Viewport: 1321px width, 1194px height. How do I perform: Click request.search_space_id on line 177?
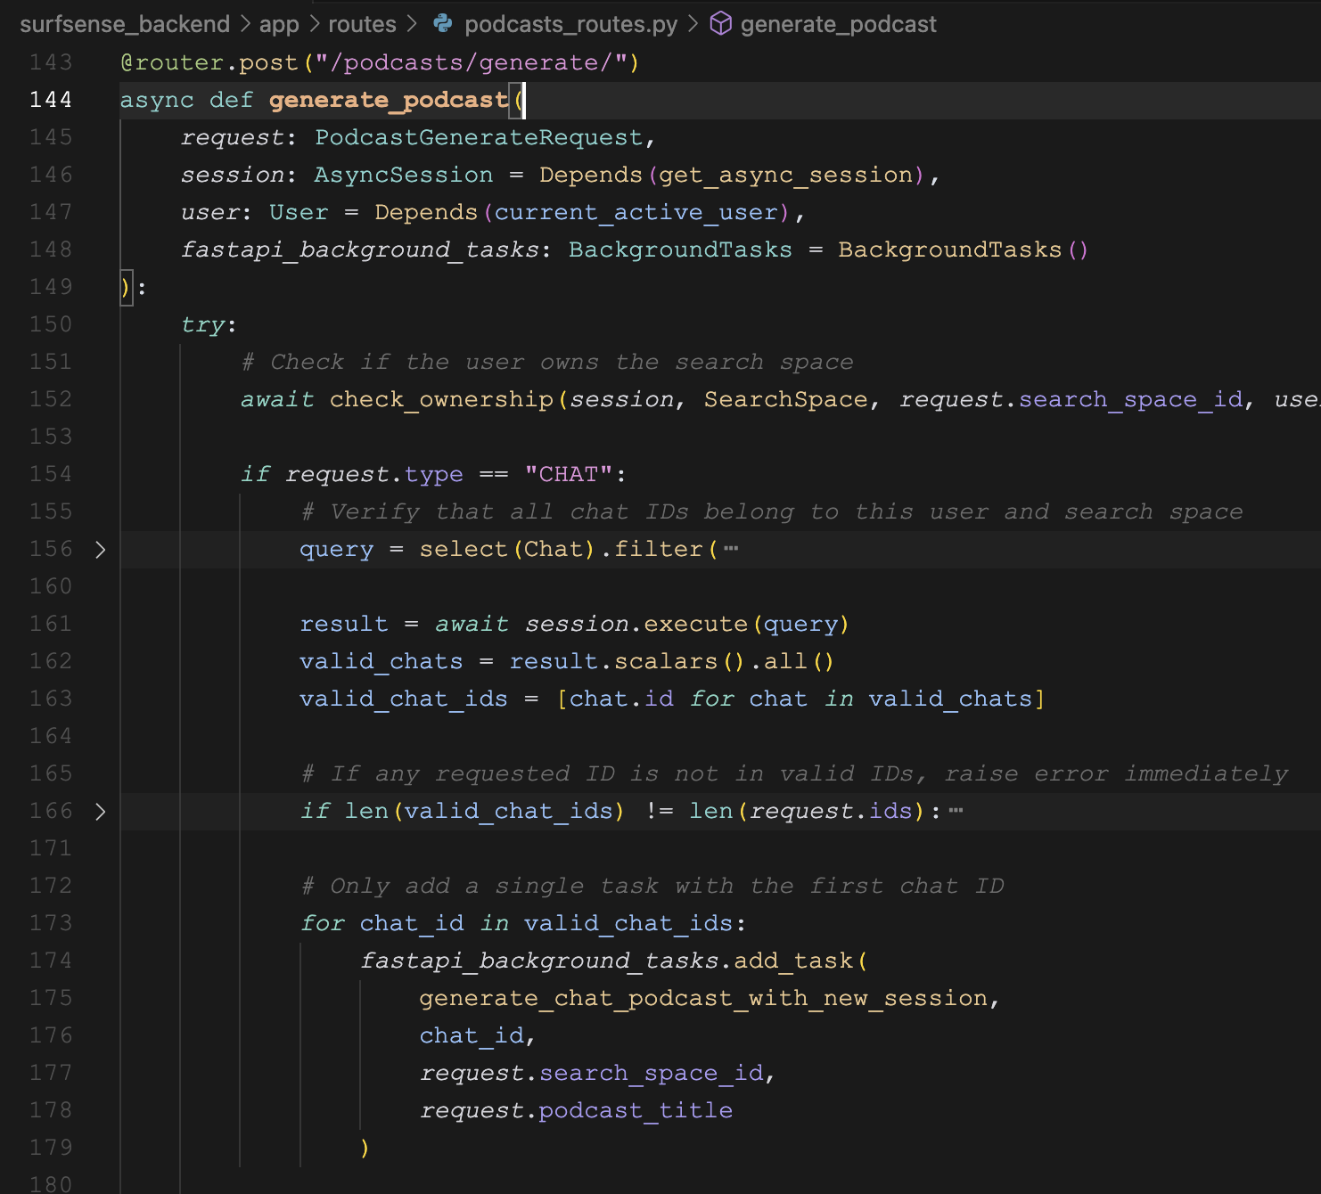(591, 1073)
